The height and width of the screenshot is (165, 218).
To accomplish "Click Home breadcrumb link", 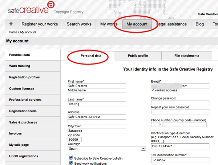I will (13, 32).
